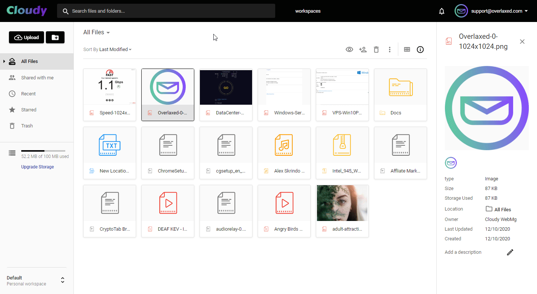Screen dimensions: 537x294
Task: Switch to list view using grid icon
Action: point(407,49)
